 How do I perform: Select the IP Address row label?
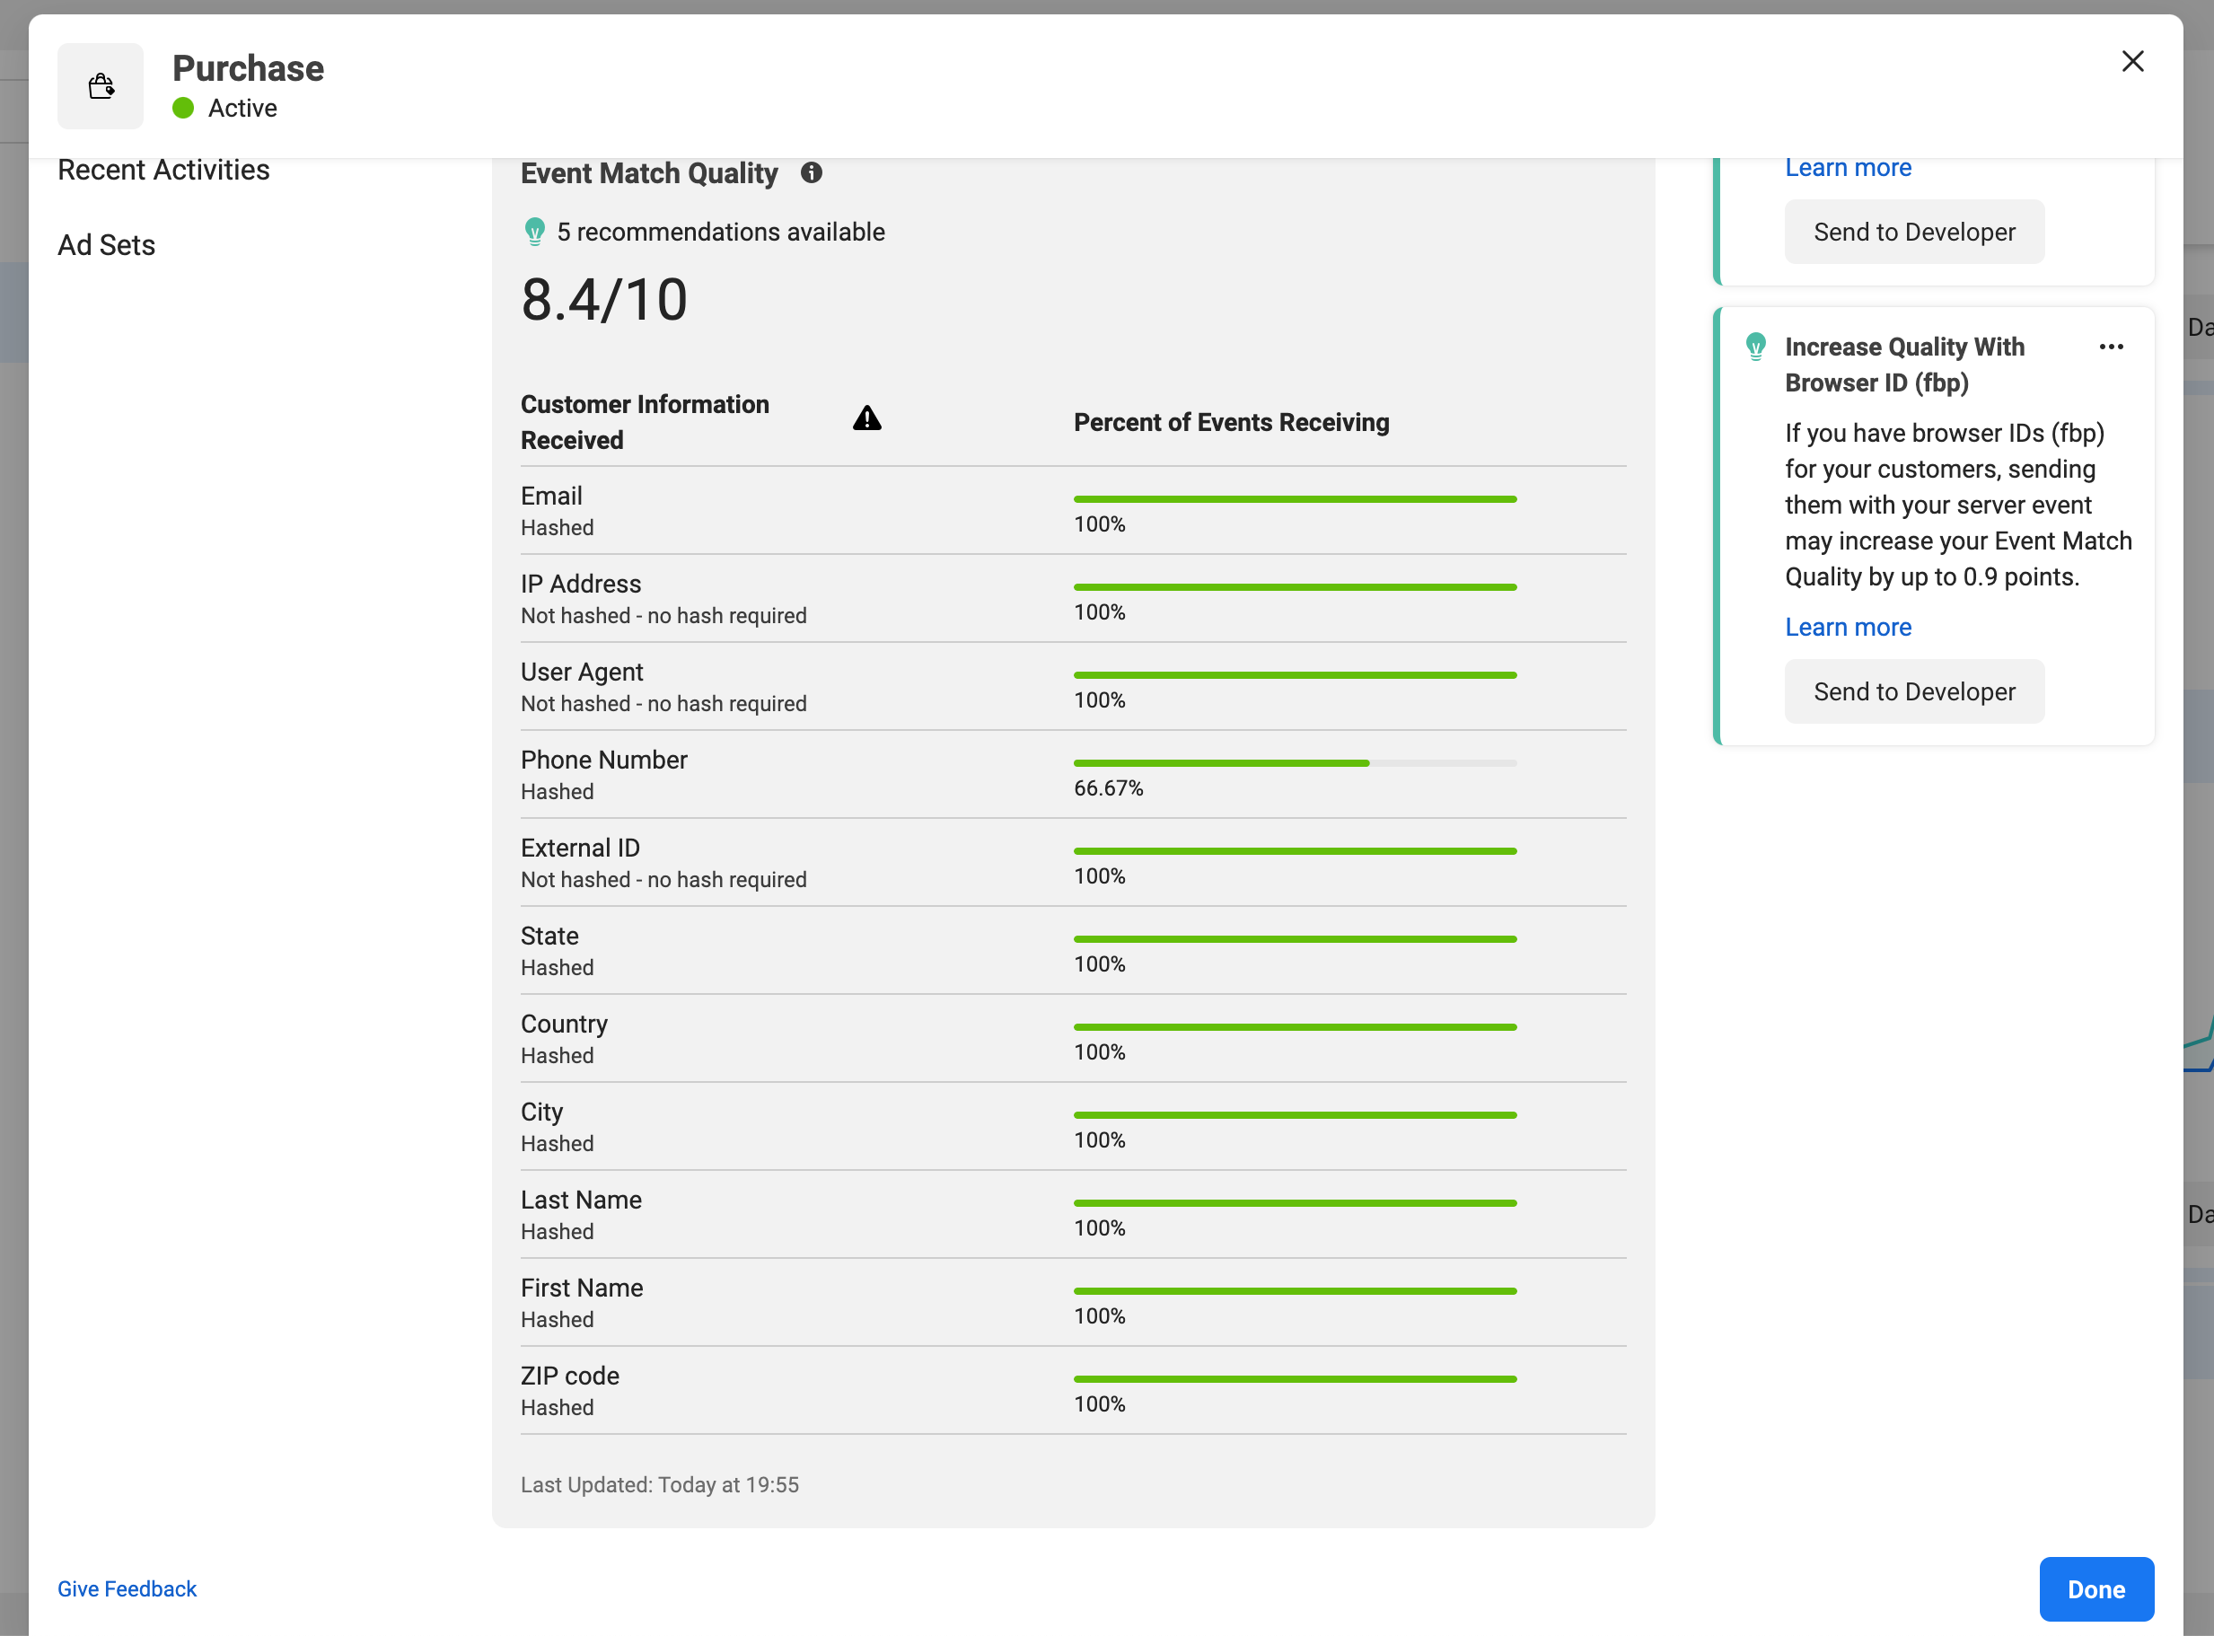[663, 598]
